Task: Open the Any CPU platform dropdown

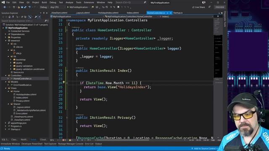Action: click(58, 7)
